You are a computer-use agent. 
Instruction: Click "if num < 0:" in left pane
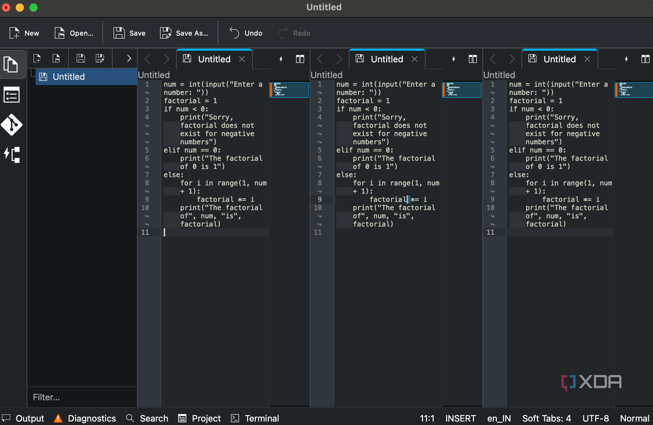pos(186,109)
